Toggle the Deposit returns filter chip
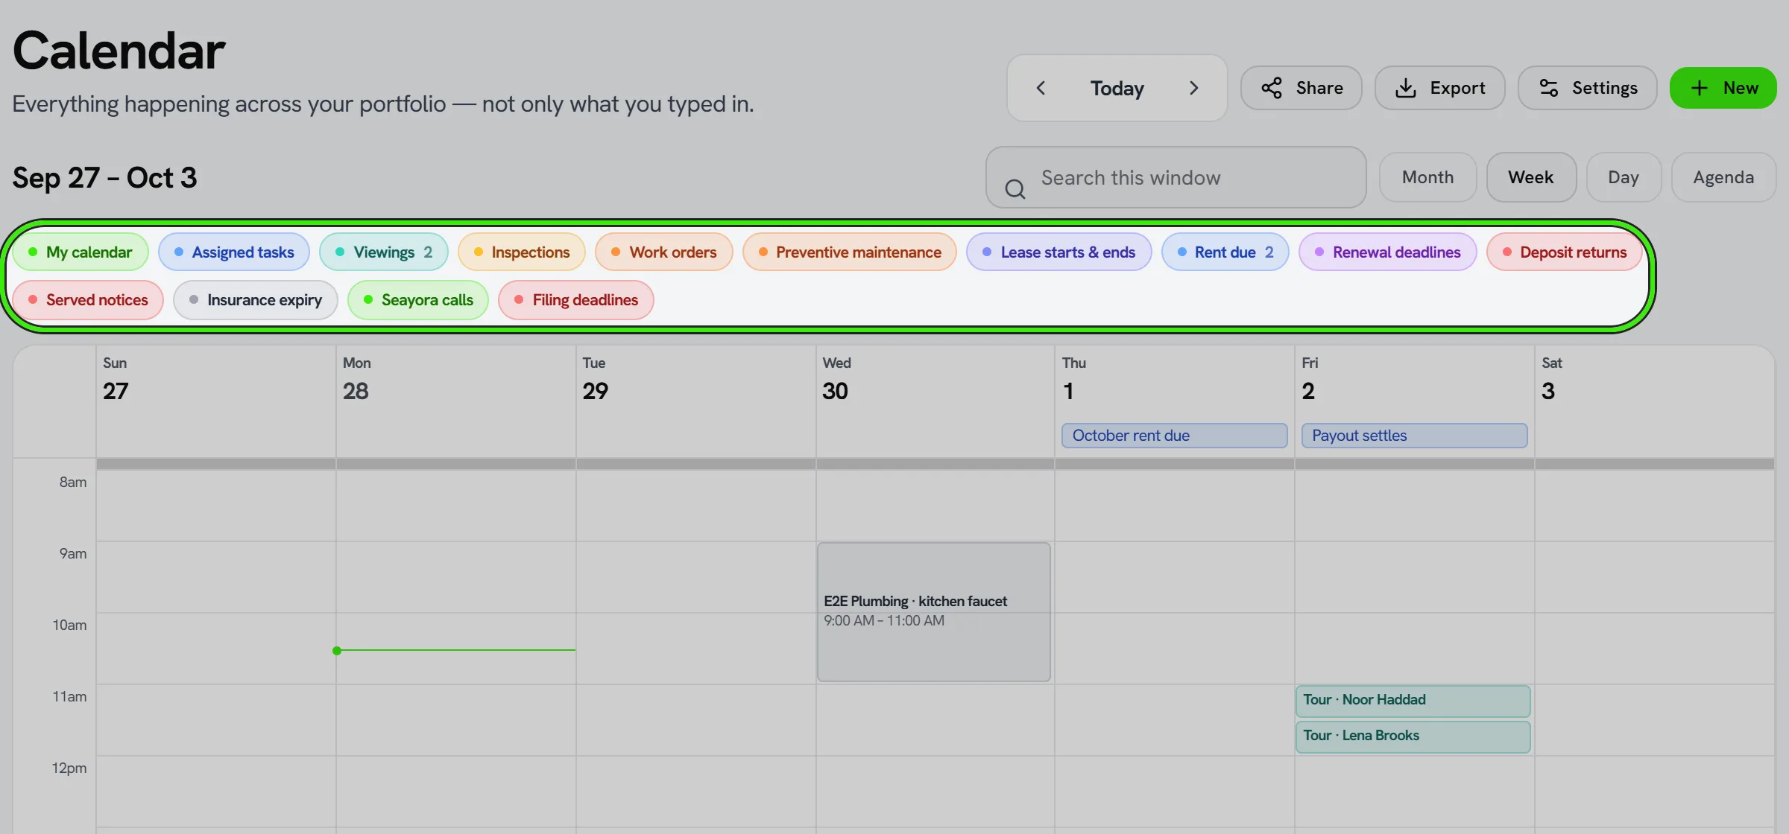This screenshot has width=1789, height=834. click(1565, 252)
